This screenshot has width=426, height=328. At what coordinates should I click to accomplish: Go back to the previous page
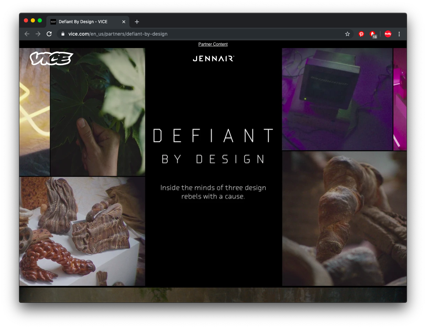pos(27,34)
